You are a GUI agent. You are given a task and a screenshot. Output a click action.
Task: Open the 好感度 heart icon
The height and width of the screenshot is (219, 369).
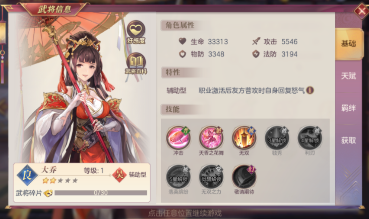(136, 32)
